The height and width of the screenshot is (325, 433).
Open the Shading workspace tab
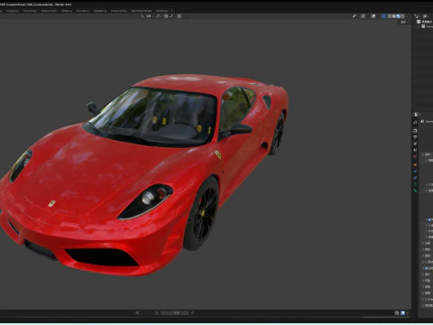(x=67, y=11)
